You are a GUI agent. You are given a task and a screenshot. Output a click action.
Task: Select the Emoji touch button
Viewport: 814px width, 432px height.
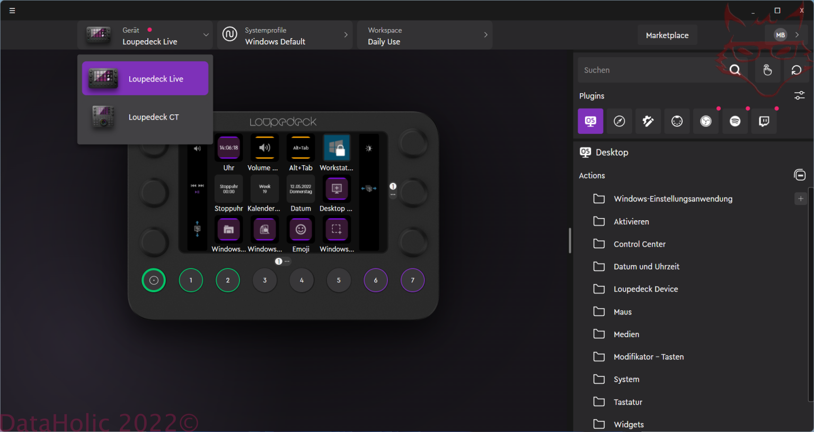coord(300,230)
